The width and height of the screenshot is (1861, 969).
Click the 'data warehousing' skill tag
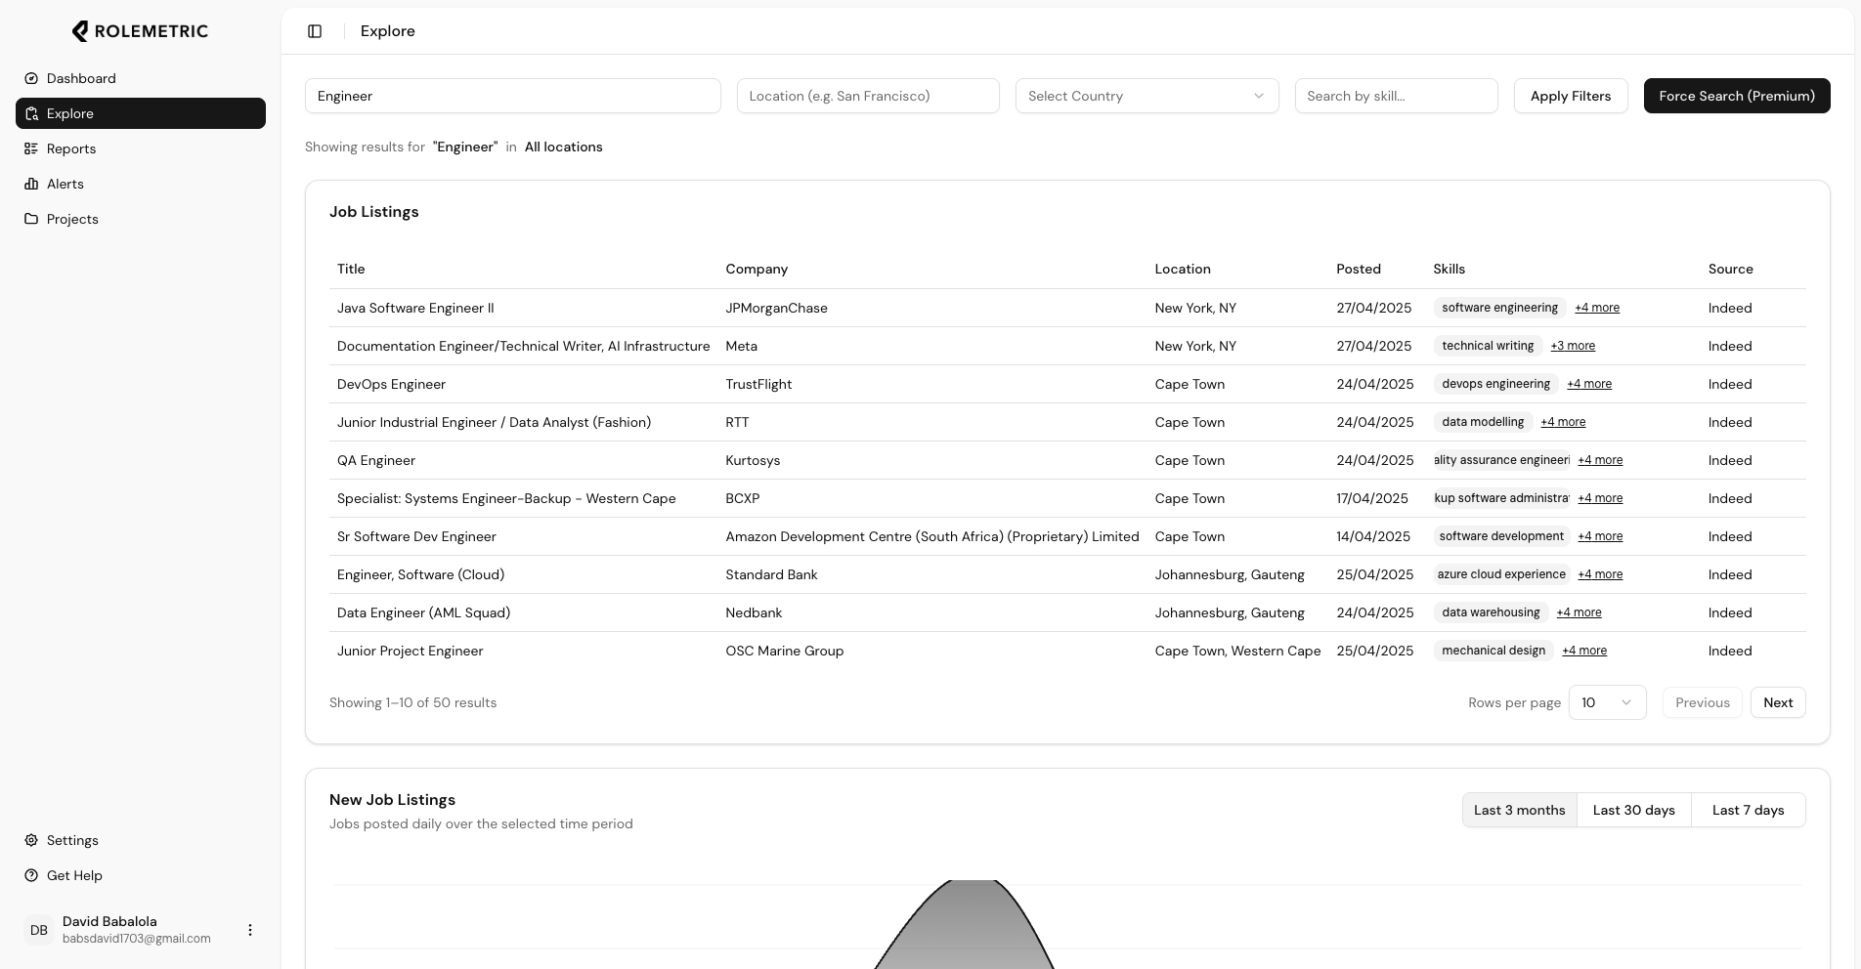1491,612
